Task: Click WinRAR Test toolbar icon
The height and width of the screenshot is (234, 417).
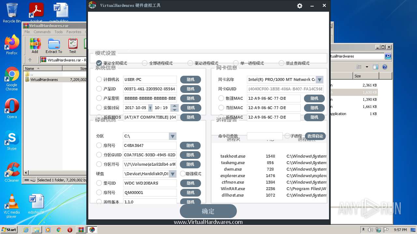Action: (x=73, y=46)
